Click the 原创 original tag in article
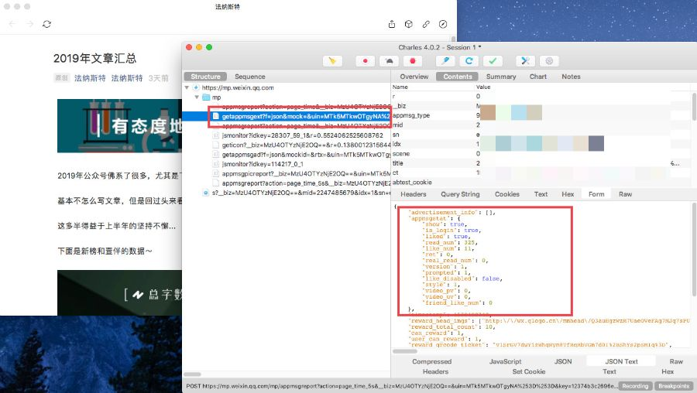Screen dimensions: 697x393 [x=61, y=78]
